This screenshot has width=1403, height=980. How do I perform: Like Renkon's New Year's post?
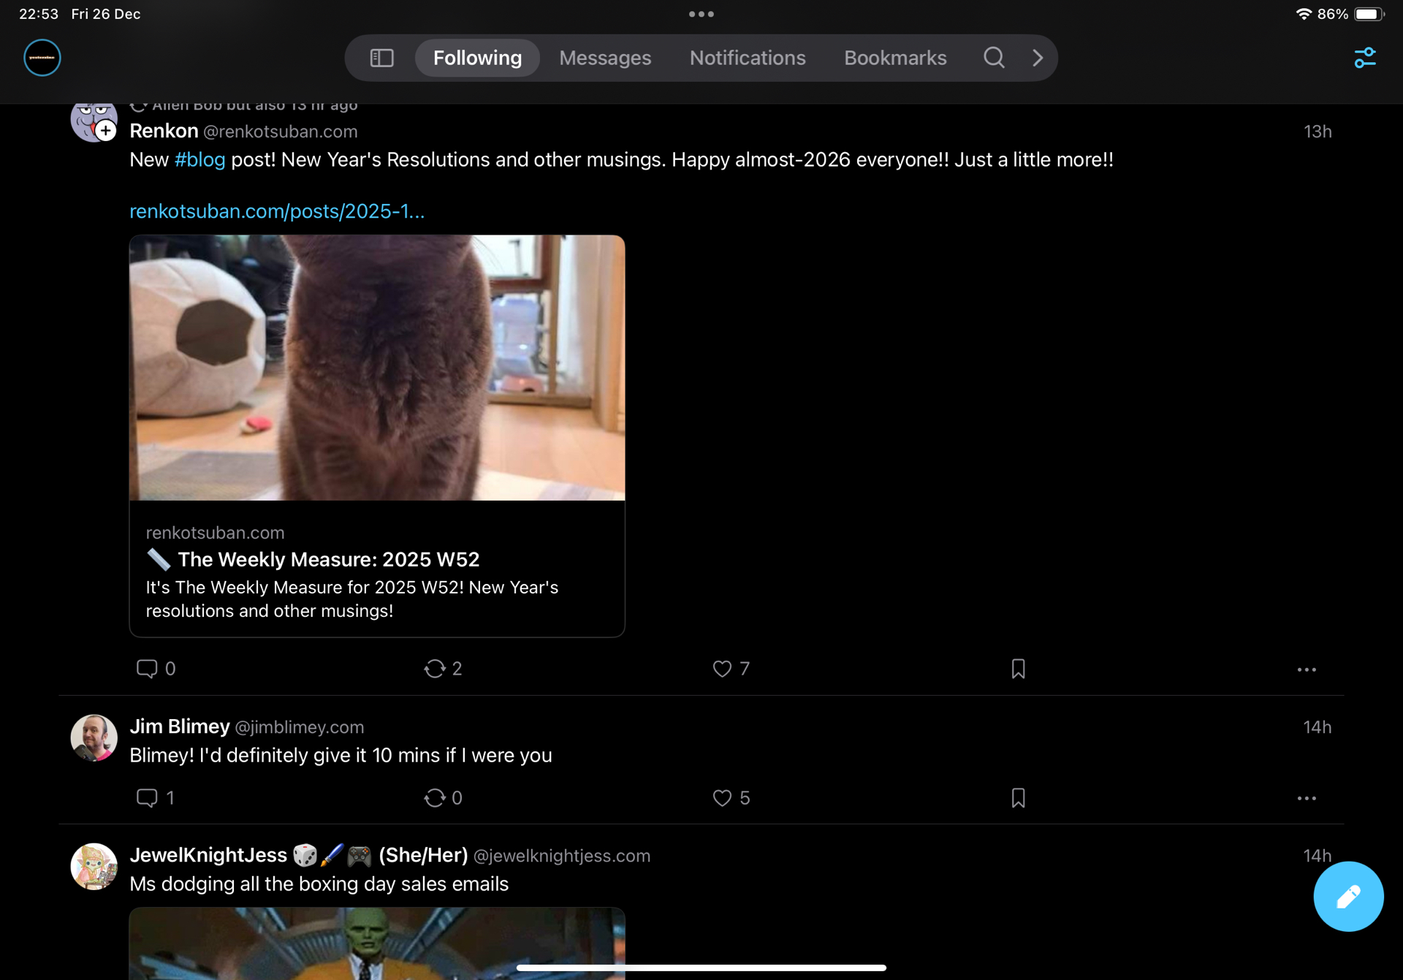click(722, 669)
